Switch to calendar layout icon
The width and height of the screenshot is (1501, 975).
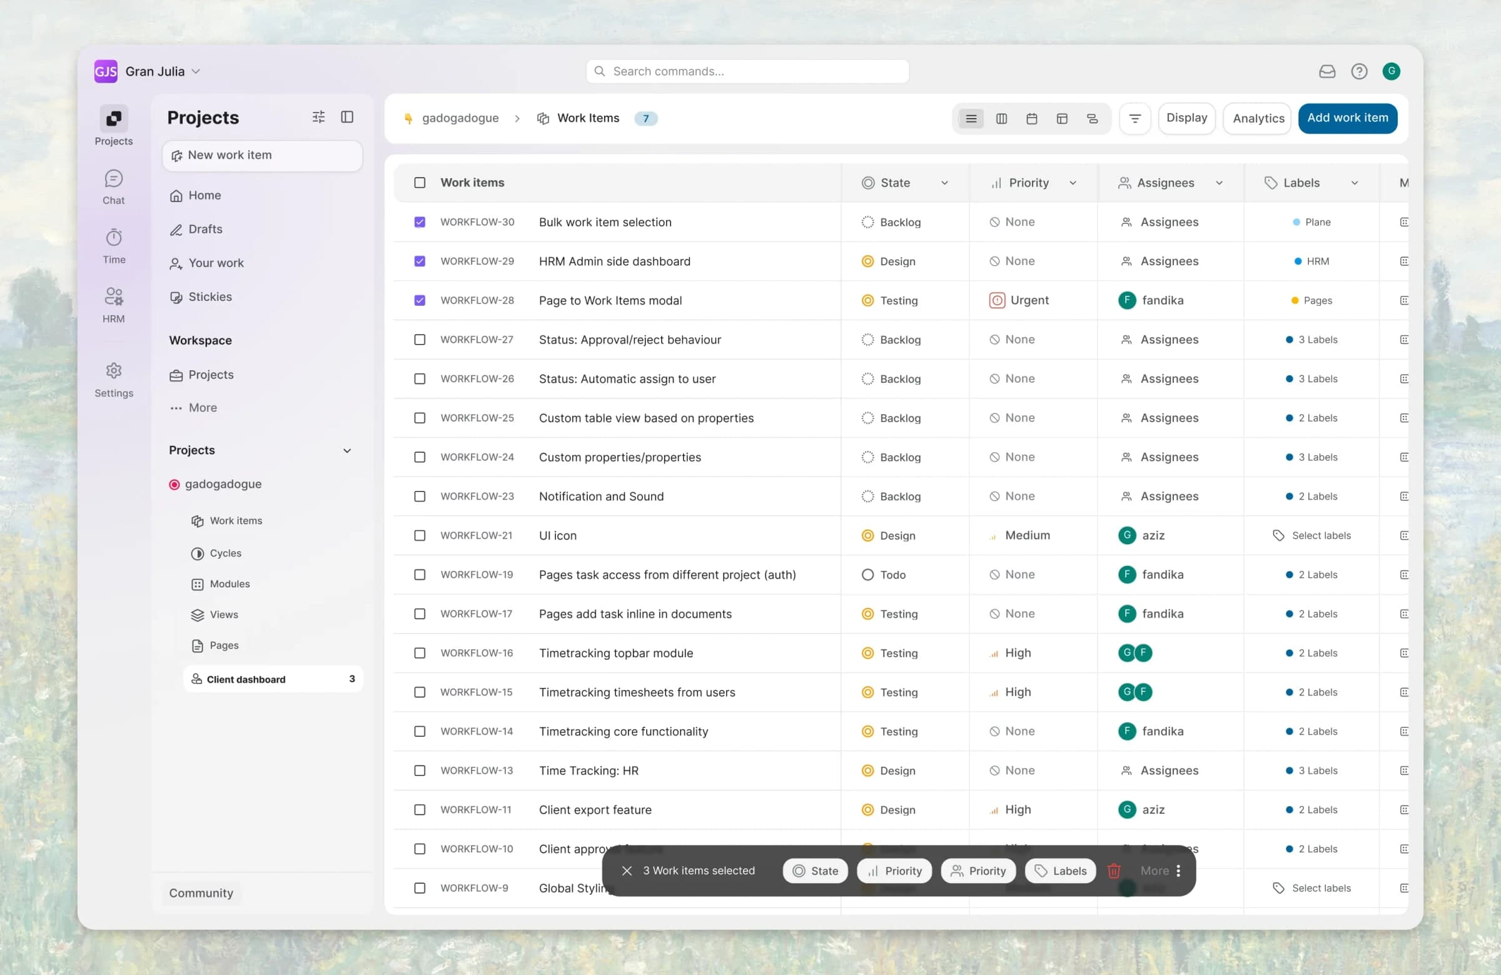pos(1032,119)
